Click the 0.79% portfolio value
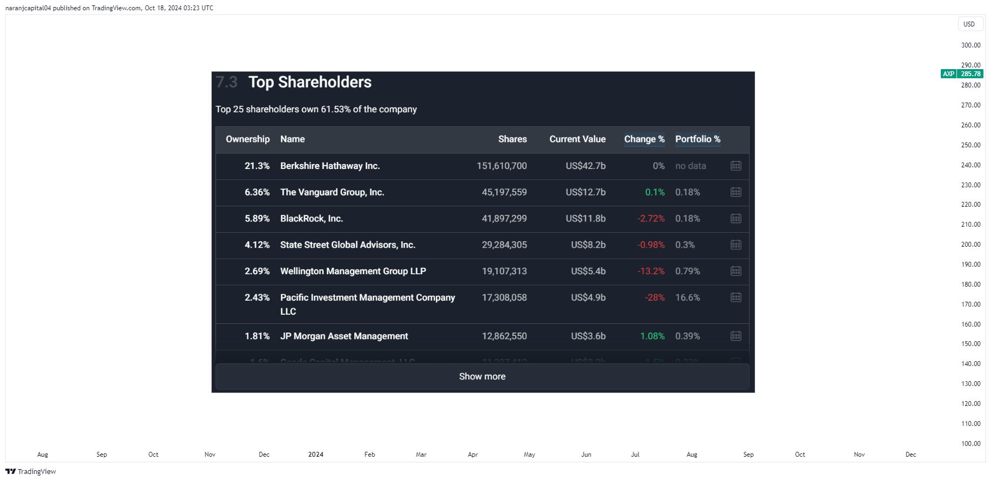This screenshot has width=991, height=481. coord(687,271)
